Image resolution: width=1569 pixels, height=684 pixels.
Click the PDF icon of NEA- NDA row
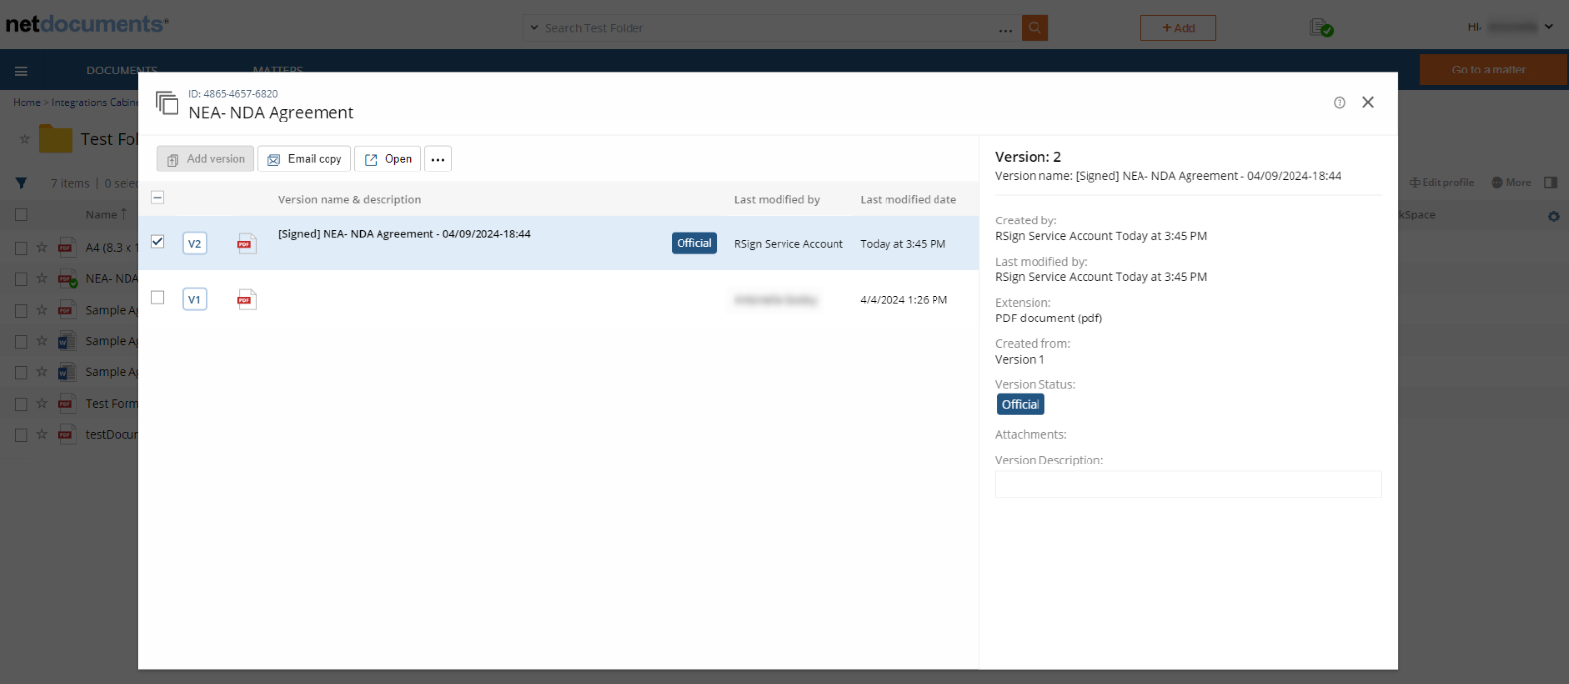[x=67, y=279]
